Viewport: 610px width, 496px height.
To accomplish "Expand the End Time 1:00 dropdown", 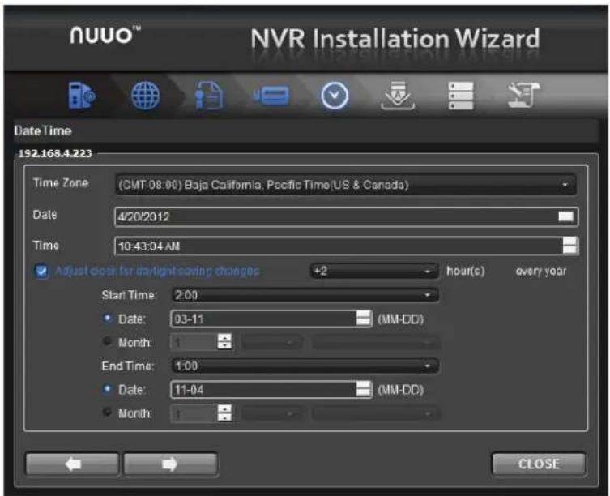I will coord(305,366).
